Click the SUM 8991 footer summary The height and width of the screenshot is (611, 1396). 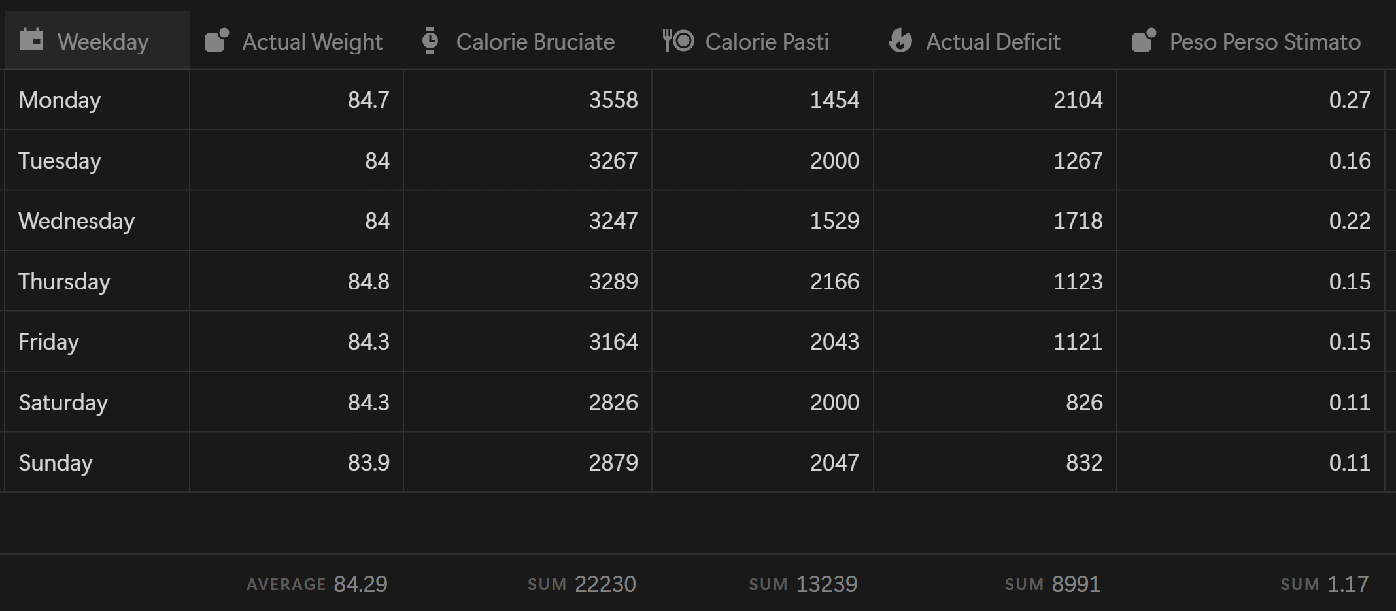click(x=1053, y=584)
